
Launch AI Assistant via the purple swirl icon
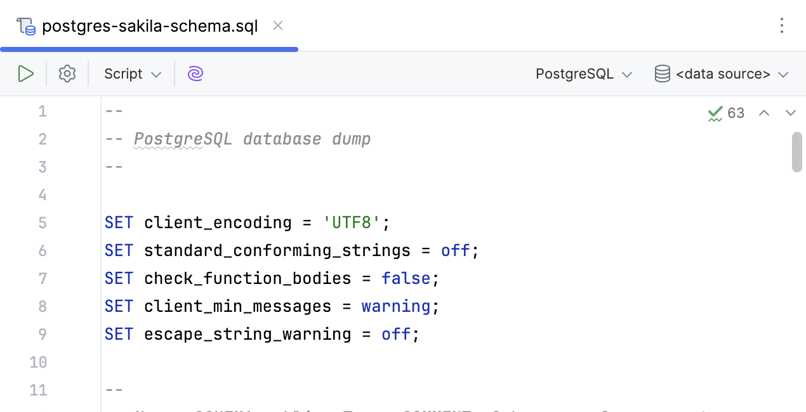pyautogui.click(x=195, y=74)
